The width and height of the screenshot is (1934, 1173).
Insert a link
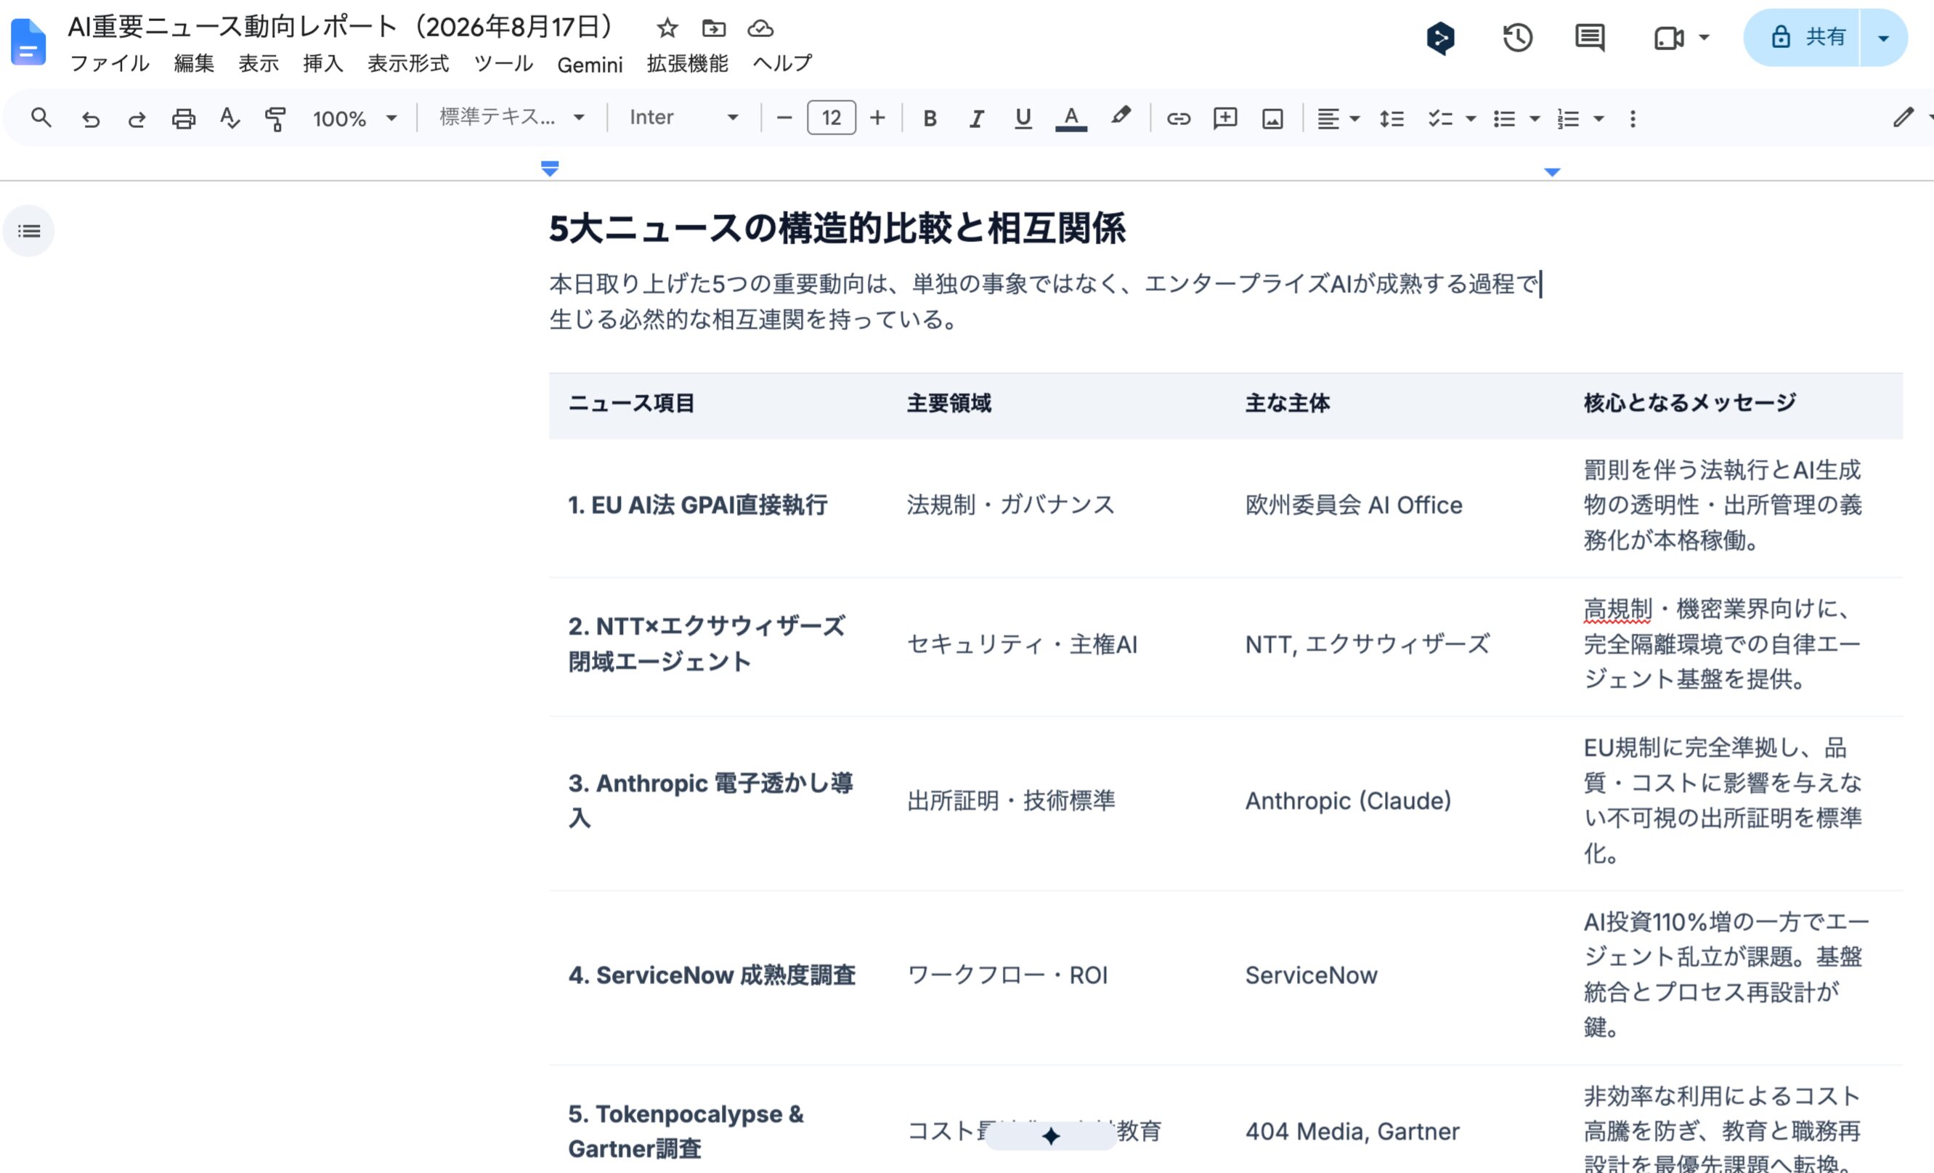coord(1178,118)
